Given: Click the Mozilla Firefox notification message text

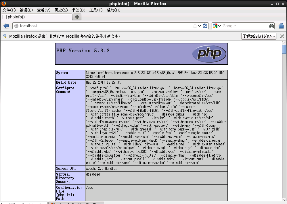Looking at the screenshot, I should (65, 36).
